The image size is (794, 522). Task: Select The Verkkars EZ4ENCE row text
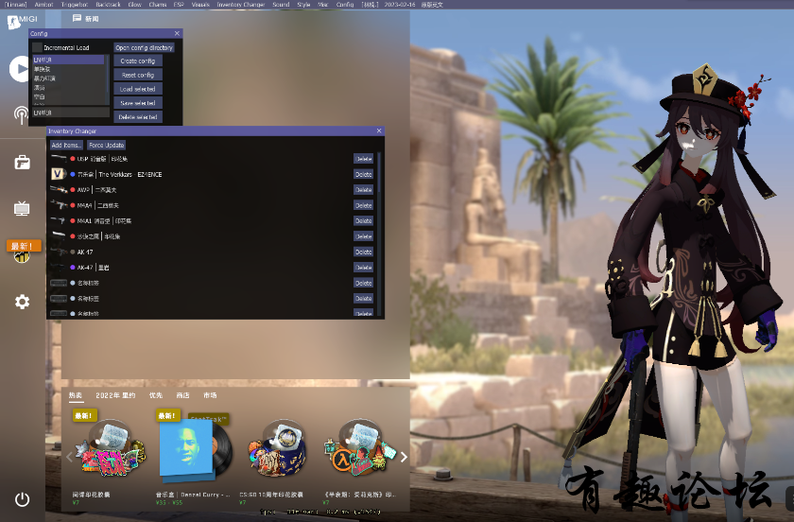point(119,174)
